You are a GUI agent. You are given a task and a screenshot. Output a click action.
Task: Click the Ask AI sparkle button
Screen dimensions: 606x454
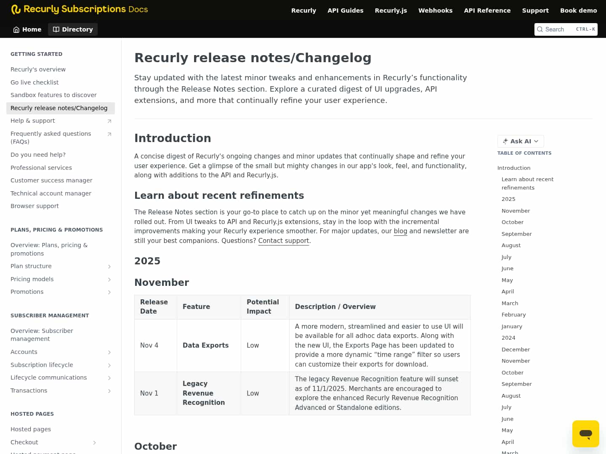coord(505,141)
